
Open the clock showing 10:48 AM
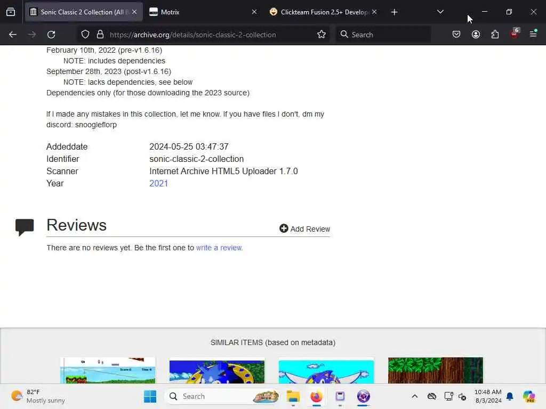[488, 396]
